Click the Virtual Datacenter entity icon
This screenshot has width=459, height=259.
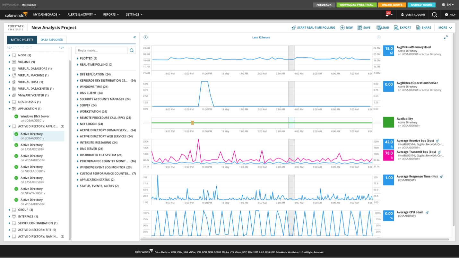coord(14,89)
